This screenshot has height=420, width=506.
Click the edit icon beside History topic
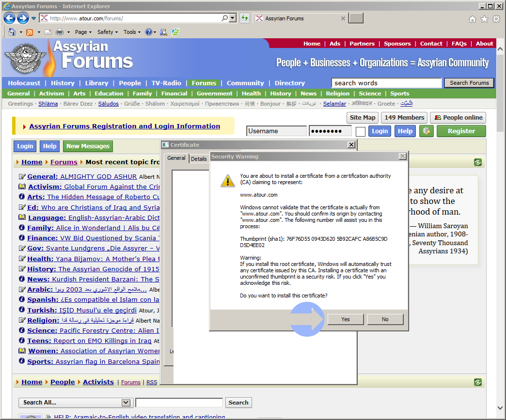click(22, 269)
